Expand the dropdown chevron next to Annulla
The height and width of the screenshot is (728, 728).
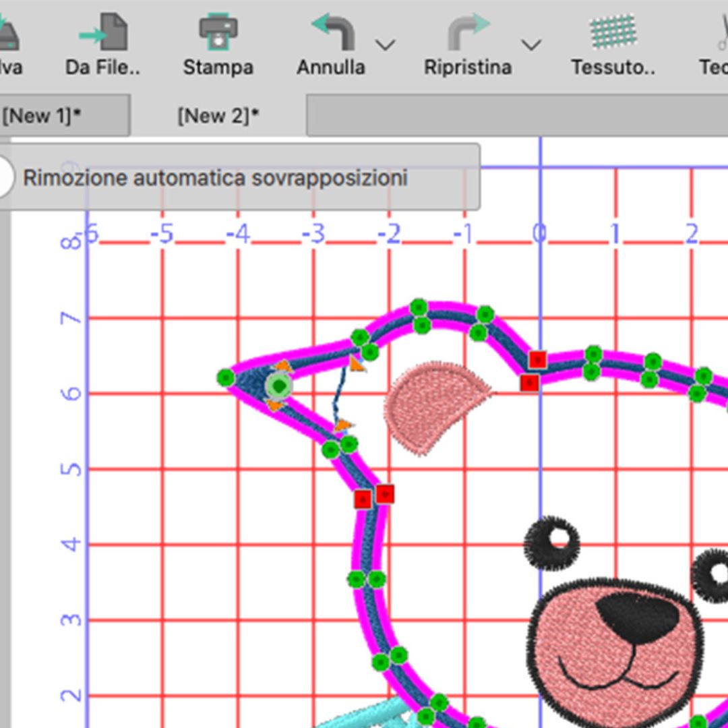pyautogui.click(x=385, y=46)
